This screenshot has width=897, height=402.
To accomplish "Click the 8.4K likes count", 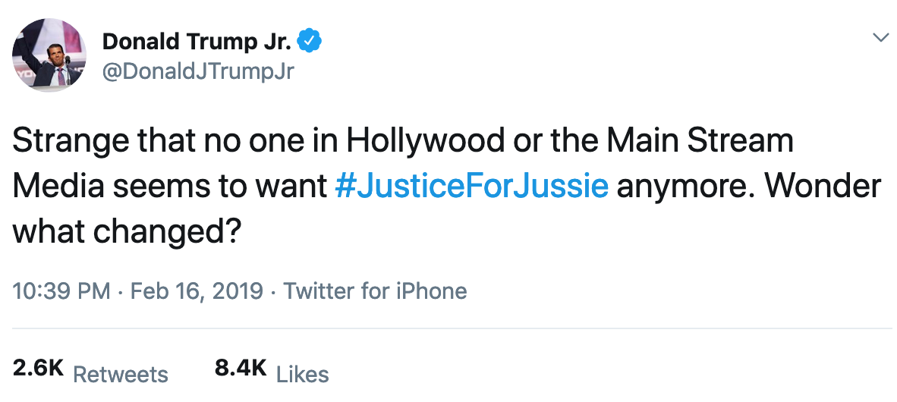I will 241,368.
